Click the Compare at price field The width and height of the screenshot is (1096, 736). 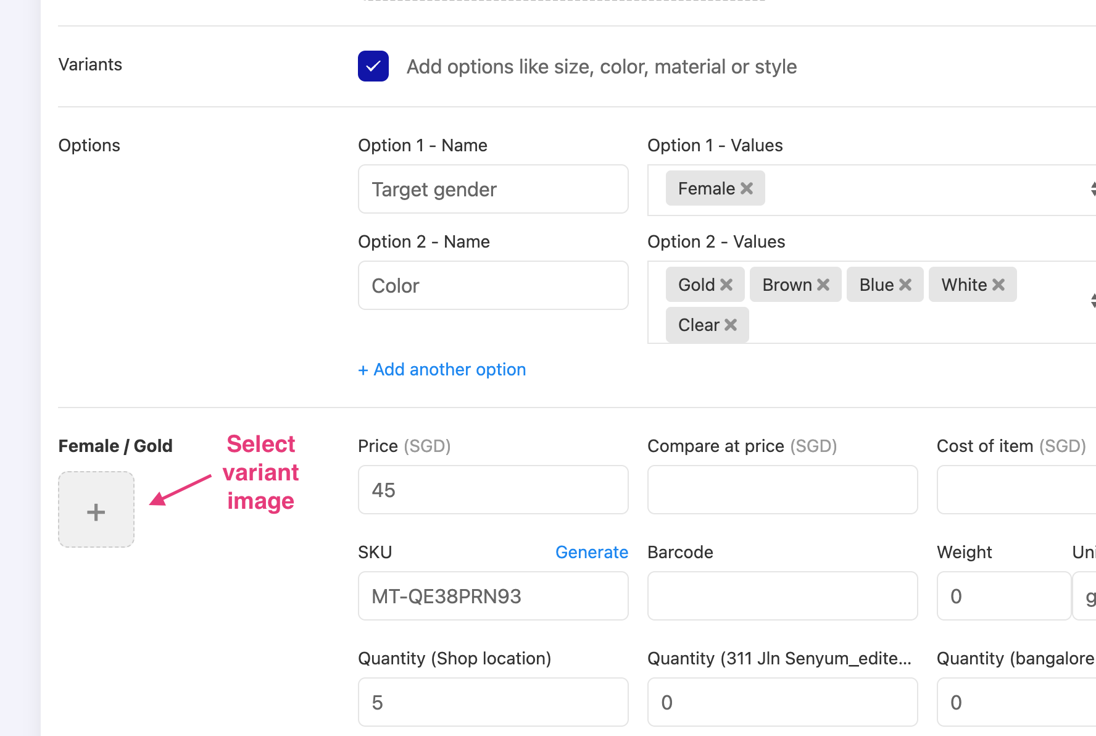[782, 490]
